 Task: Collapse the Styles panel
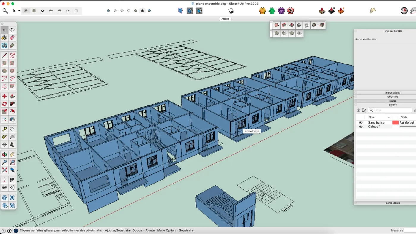393,101
